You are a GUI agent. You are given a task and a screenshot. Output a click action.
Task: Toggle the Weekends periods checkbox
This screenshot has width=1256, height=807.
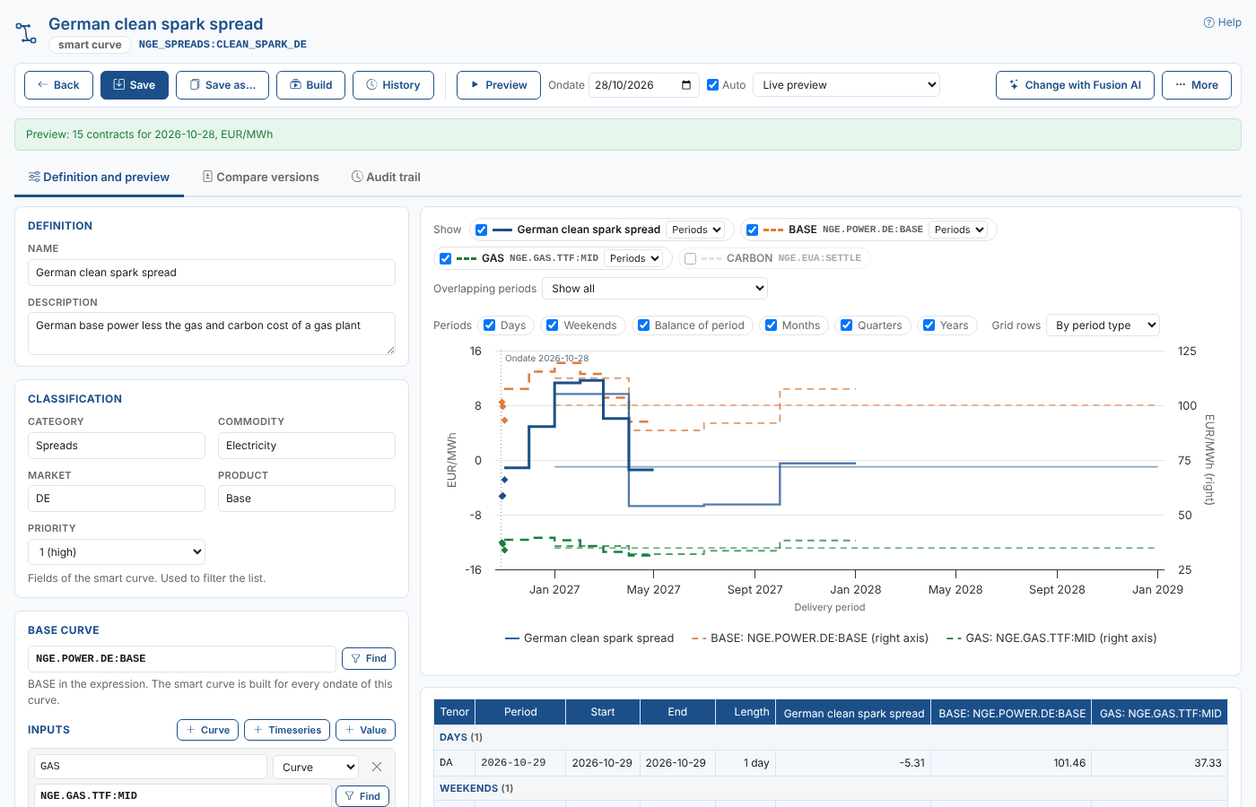click(x=552, y=325)
